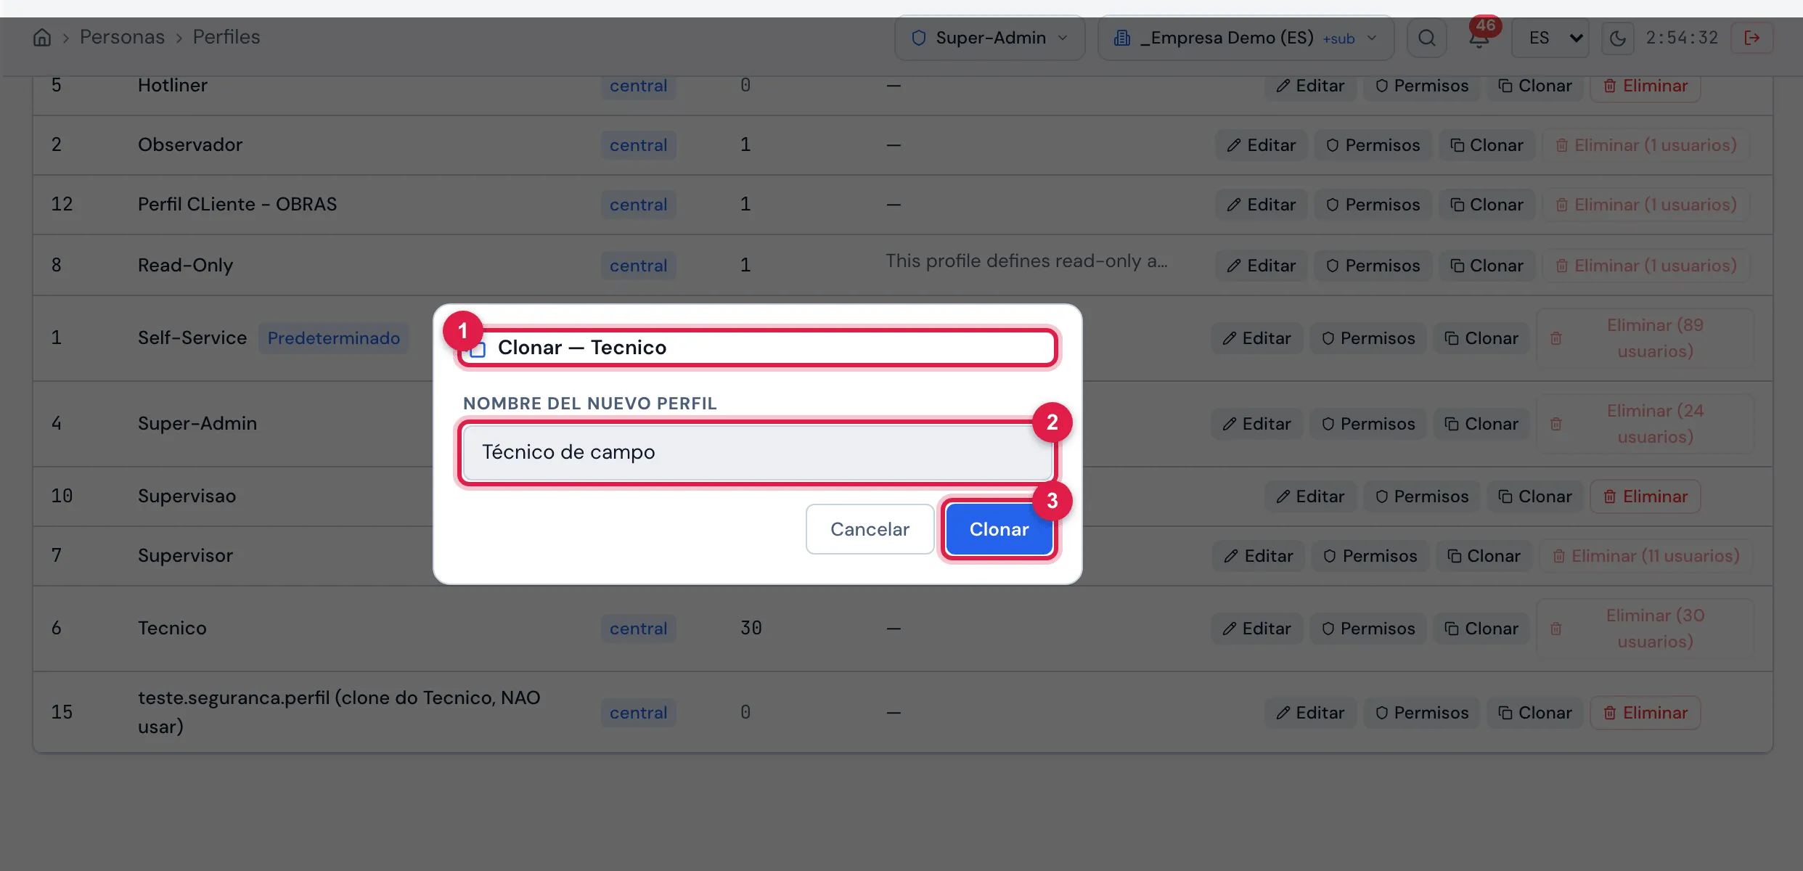Expand the Super-Admin role dropdown
This screenshot has height=871, width=1803.
(990, 38)
